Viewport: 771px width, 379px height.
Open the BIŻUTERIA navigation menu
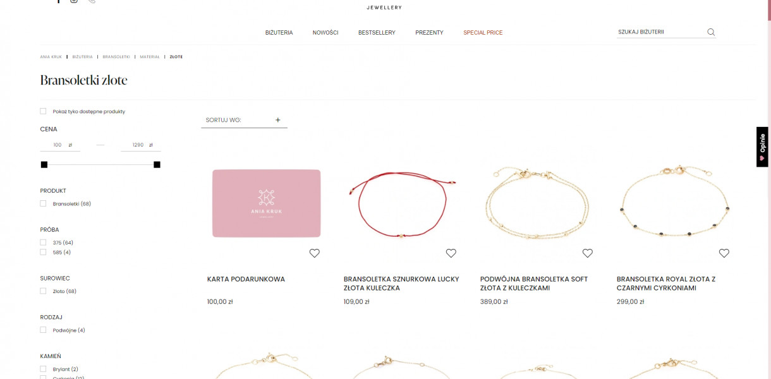(x=279, y=32)
